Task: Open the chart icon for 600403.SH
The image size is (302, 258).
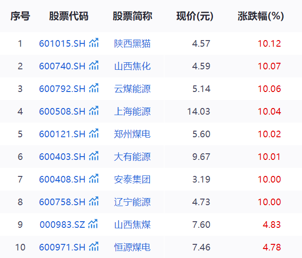Action: pos(94,157)
